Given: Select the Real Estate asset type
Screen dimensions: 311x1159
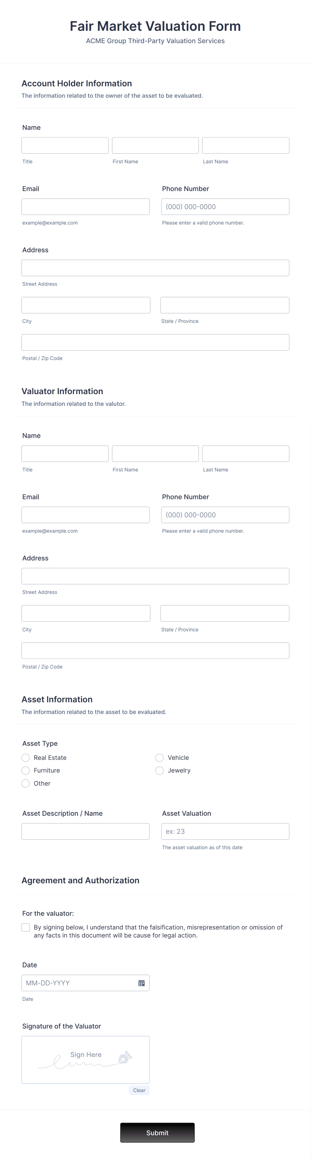Looking at the screenshot, I should point(26,758).
